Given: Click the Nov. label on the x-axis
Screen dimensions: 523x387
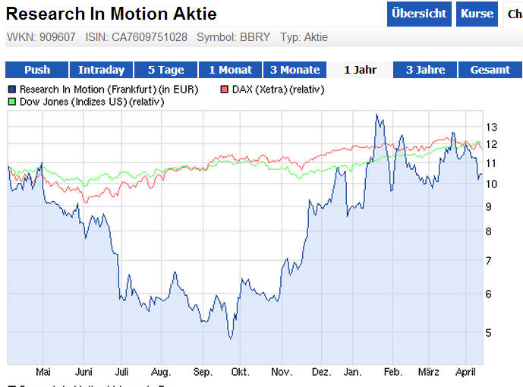Looking at the screenshot, I should (282, 372).
